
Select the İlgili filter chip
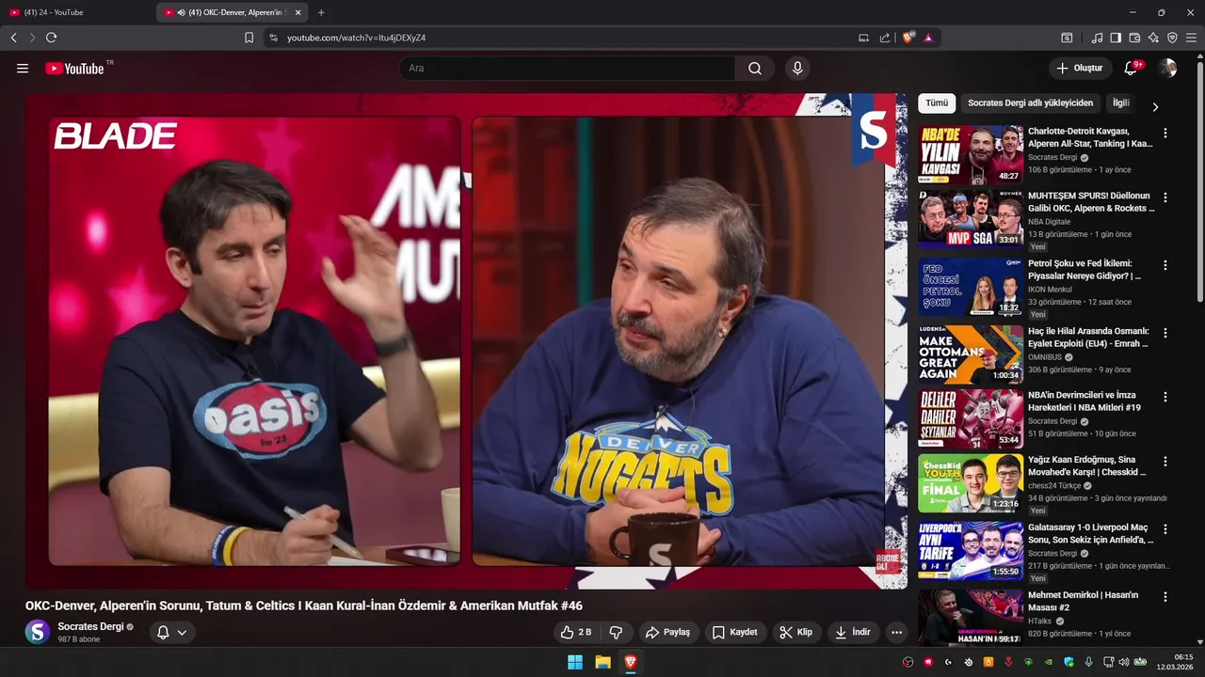click(1120, 103)
